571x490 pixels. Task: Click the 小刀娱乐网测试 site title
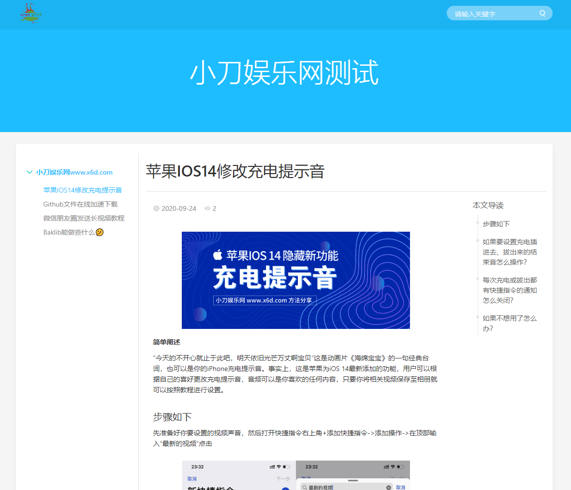[284, 73]
